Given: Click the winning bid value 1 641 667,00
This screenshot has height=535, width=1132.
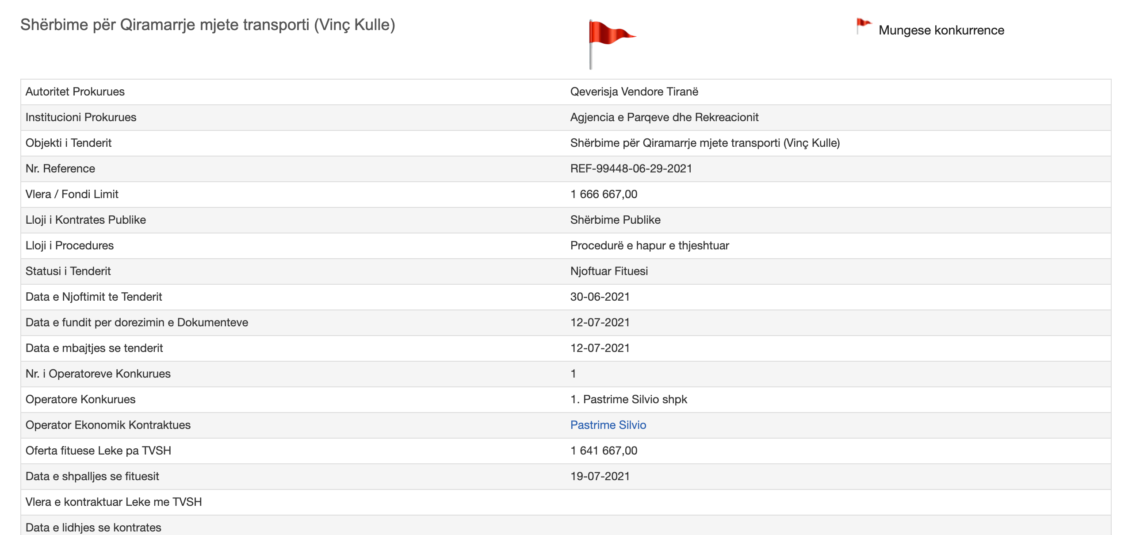Looking at the screenshot, I should (x=603, y=451).
